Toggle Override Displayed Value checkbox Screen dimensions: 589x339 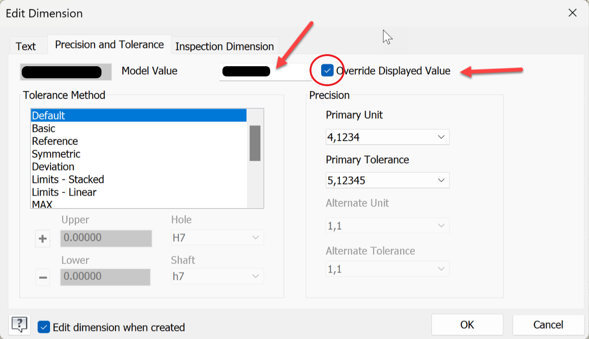point(328,71)
